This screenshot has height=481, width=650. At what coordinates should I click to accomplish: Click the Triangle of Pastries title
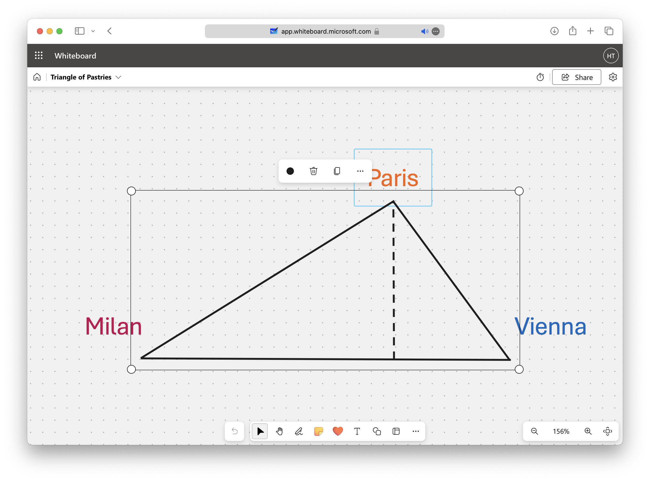pos(81,77)
